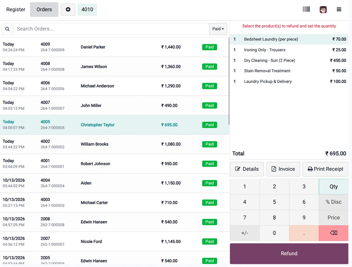Click receipt number 264-7-000006
The height and width of the screenshot is (267, 352).
(x=53, y=89)
